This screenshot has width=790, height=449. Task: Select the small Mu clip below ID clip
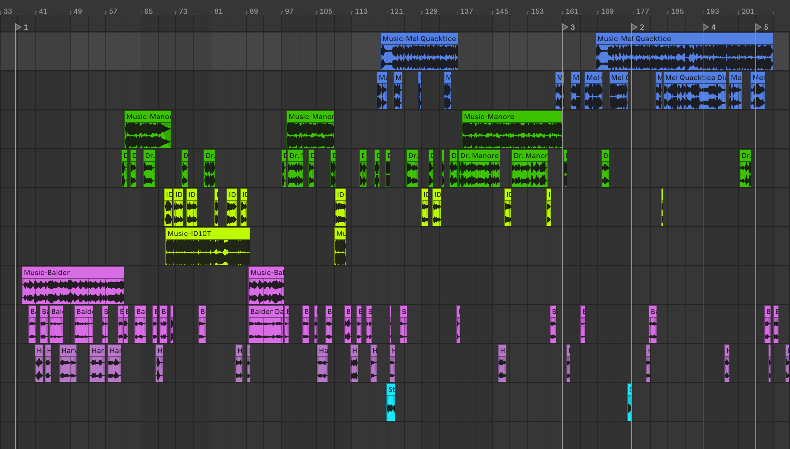pos(340,234)
